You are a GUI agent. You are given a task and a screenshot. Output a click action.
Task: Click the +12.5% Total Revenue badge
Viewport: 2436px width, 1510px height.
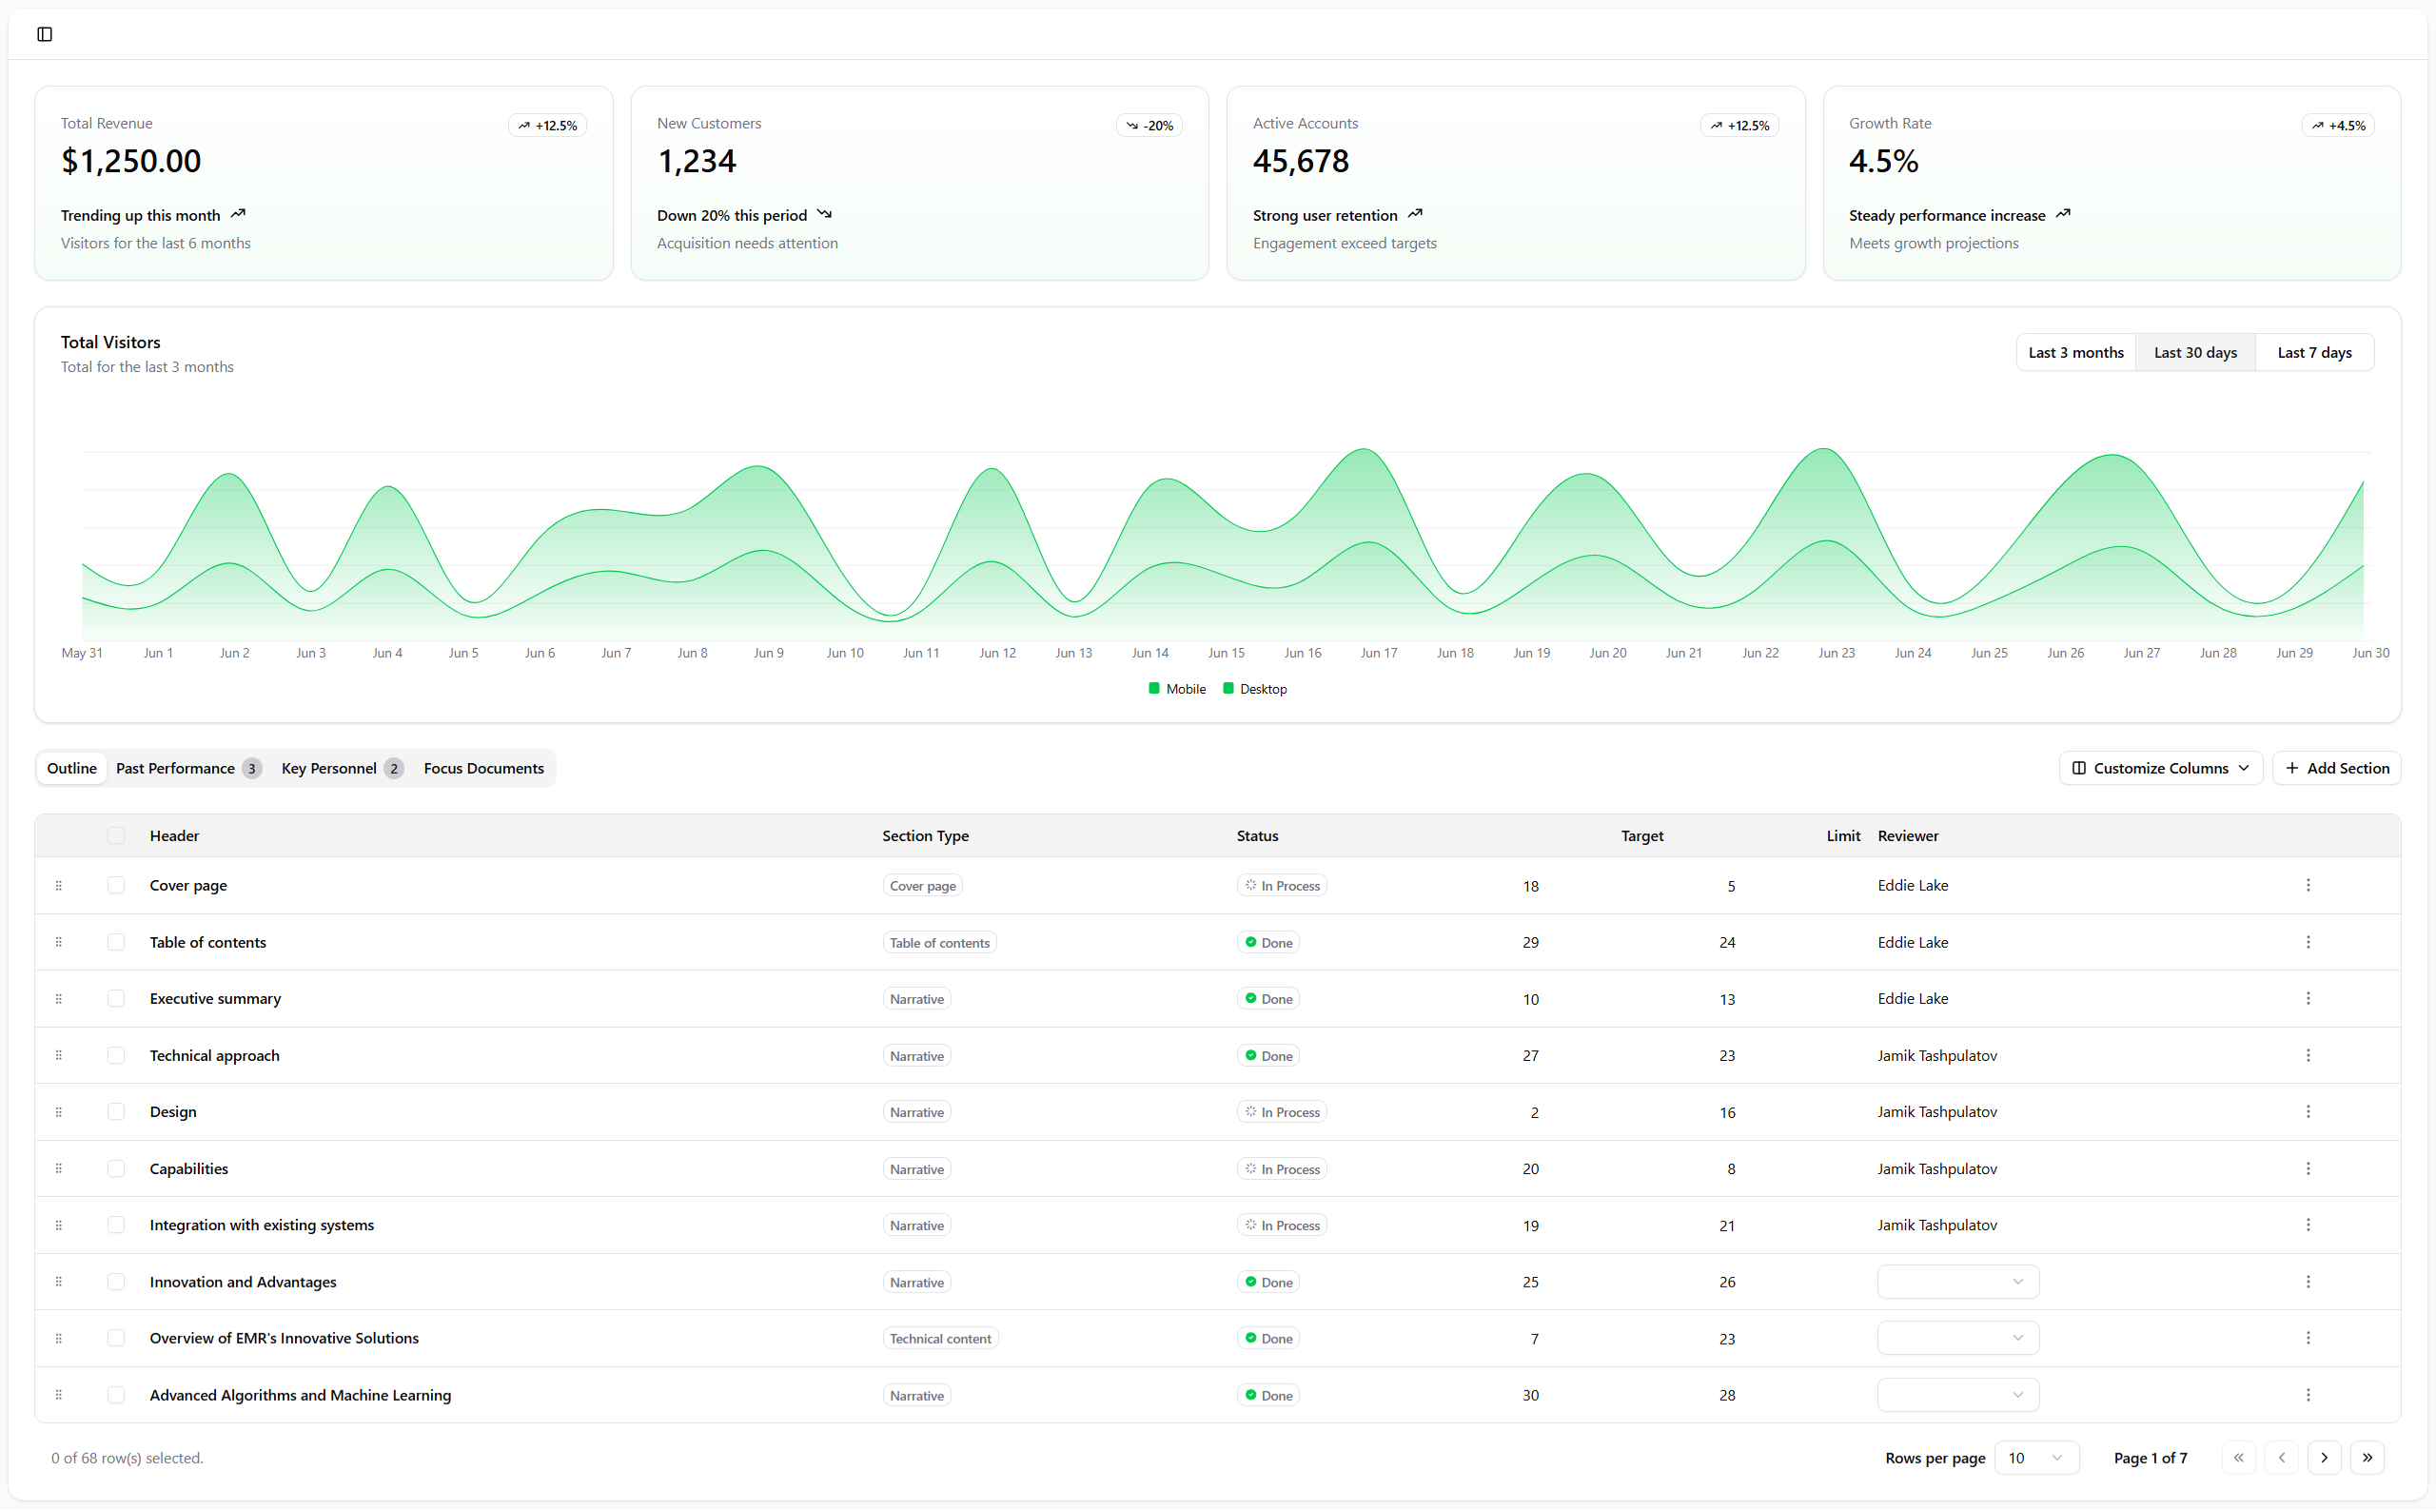pyautogui.click(x=547, y=126)
